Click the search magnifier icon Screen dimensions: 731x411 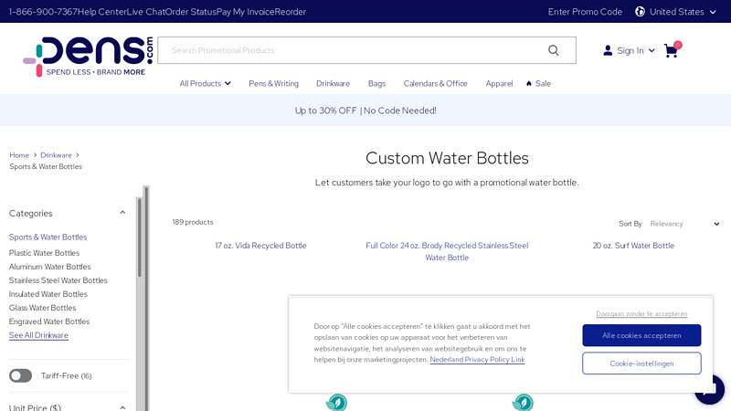pyautogui.click(x=554, y=50)
